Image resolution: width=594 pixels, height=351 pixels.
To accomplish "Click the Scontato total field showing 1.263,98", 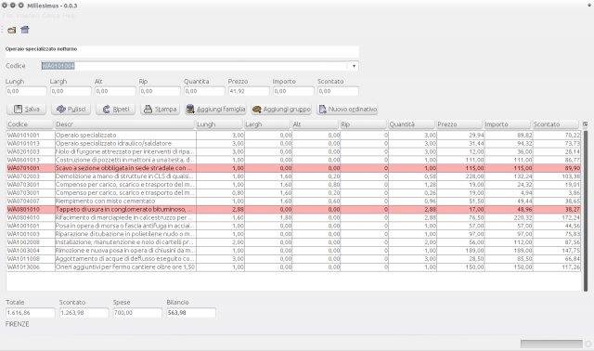I will coord(84,313).
